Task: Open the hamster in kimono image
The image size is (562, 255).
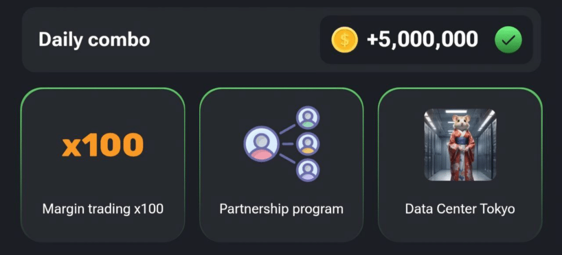Action: 460,144
